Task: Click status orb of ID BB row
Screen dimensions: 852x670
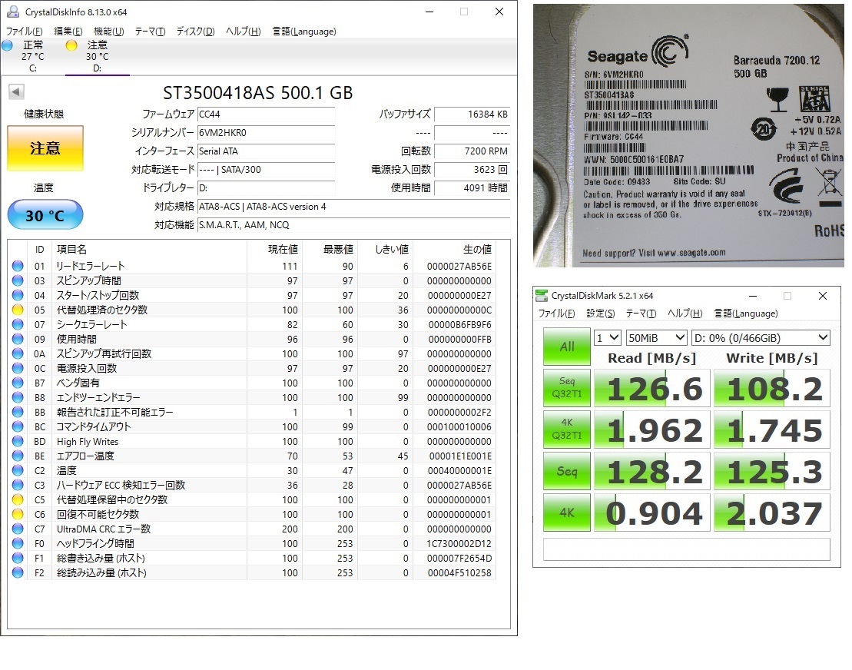Action: click(18, 412)
